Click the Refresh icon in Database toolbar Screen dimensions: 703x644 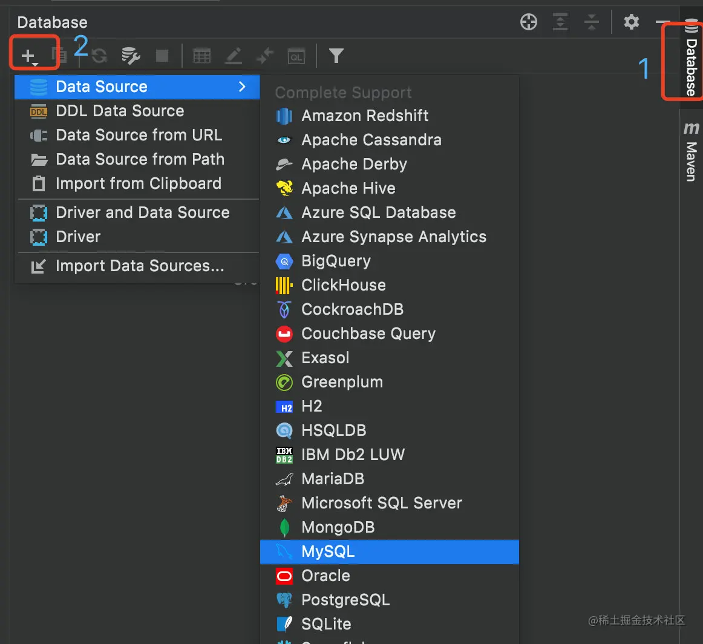[x=99, y=56]
